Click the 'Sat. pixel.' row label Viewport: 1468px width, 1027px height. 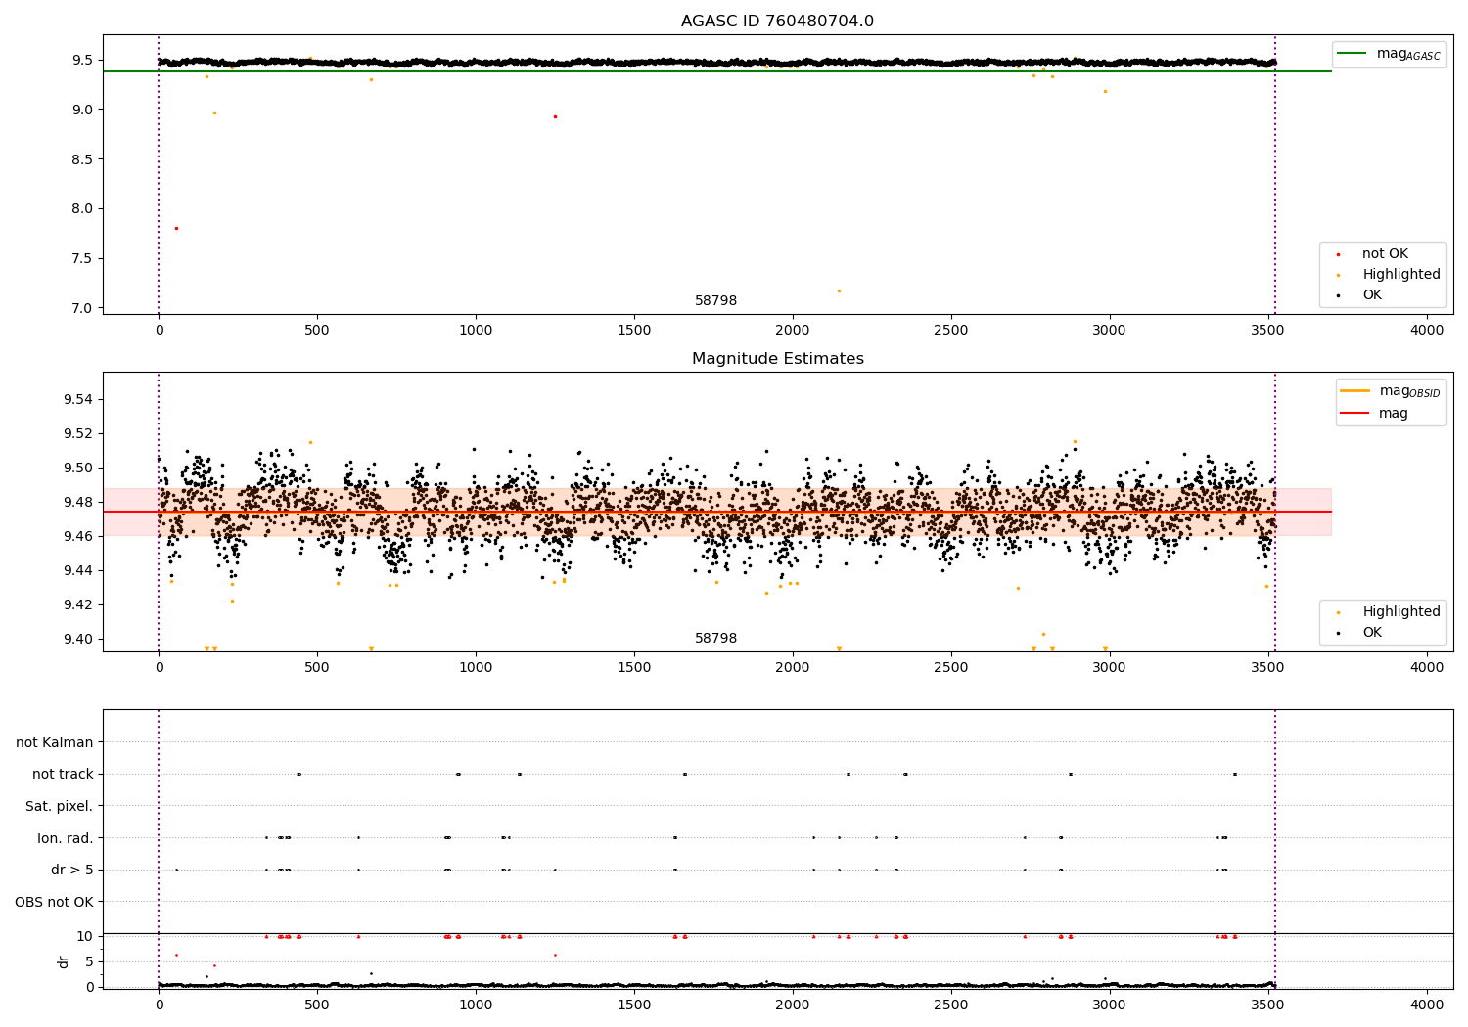[x=60, y=806]
